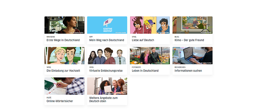Select the Kimo café illustration thumbnail
The height and width of the screenshot is (111, 257).
pos(192,25)
